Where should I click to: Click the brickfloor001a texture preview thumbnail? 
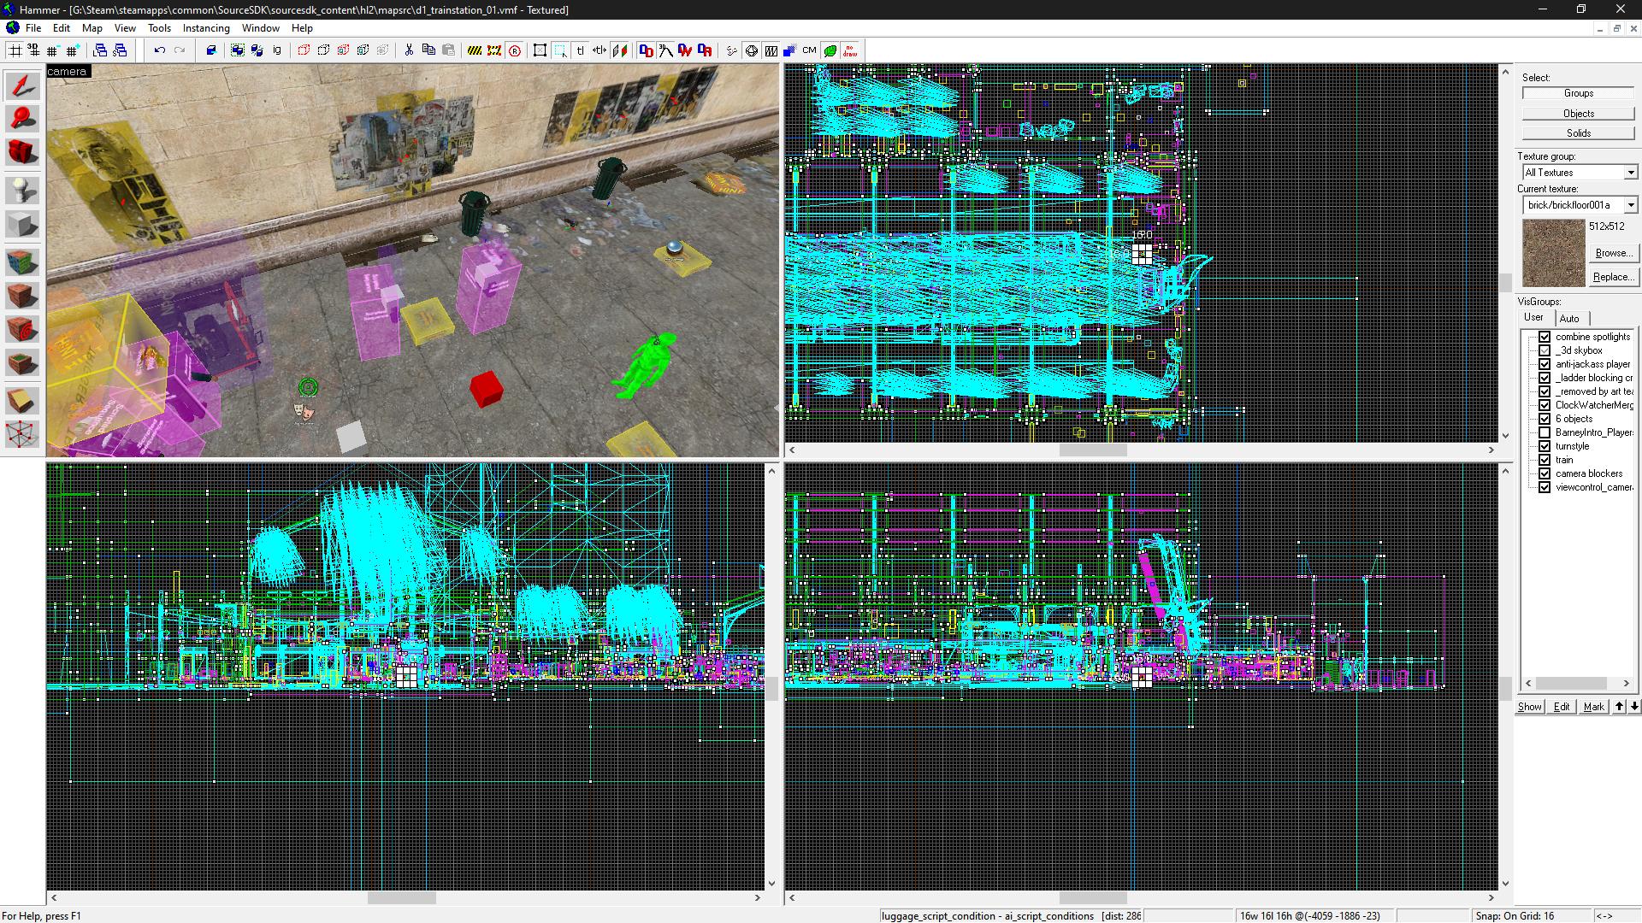(1553, 253)
